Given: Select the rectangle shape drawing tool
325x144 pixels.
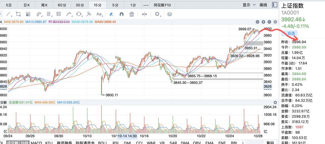Looking at the screenshot, I should coord(18,14).
